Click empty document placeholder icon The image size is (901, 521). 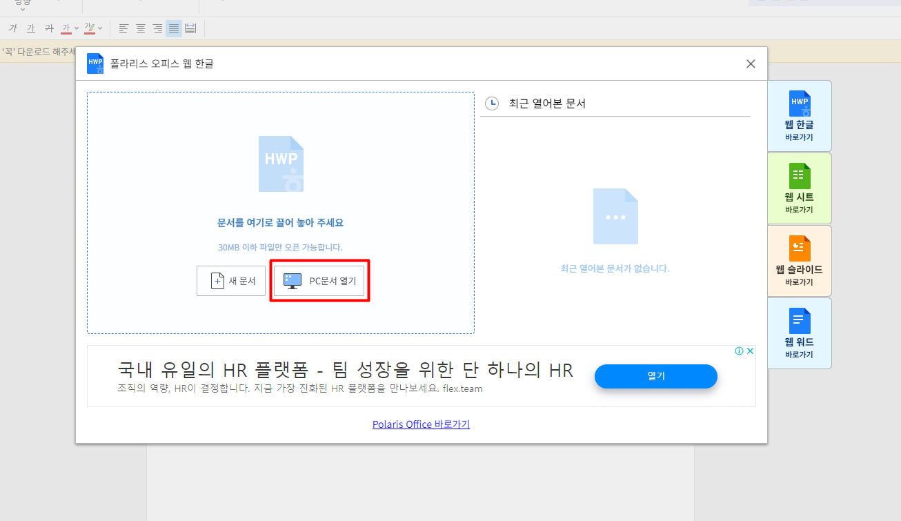tap(615, 217)
